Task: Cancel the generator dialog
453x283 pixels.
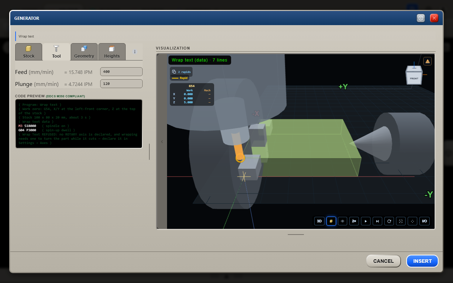Action: 383,261
